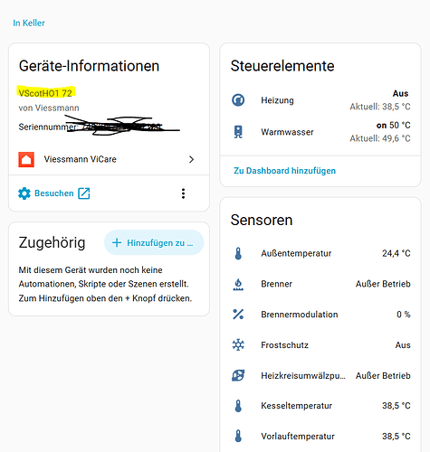Select the Brenner Außer Betrieb value
Viewport: 430px width, 452px height.
[383, 284]
